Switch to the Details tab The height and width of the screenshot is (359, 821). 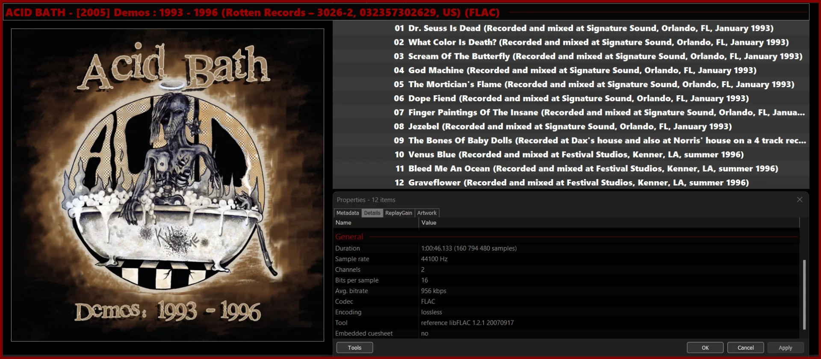coord(372,213)
